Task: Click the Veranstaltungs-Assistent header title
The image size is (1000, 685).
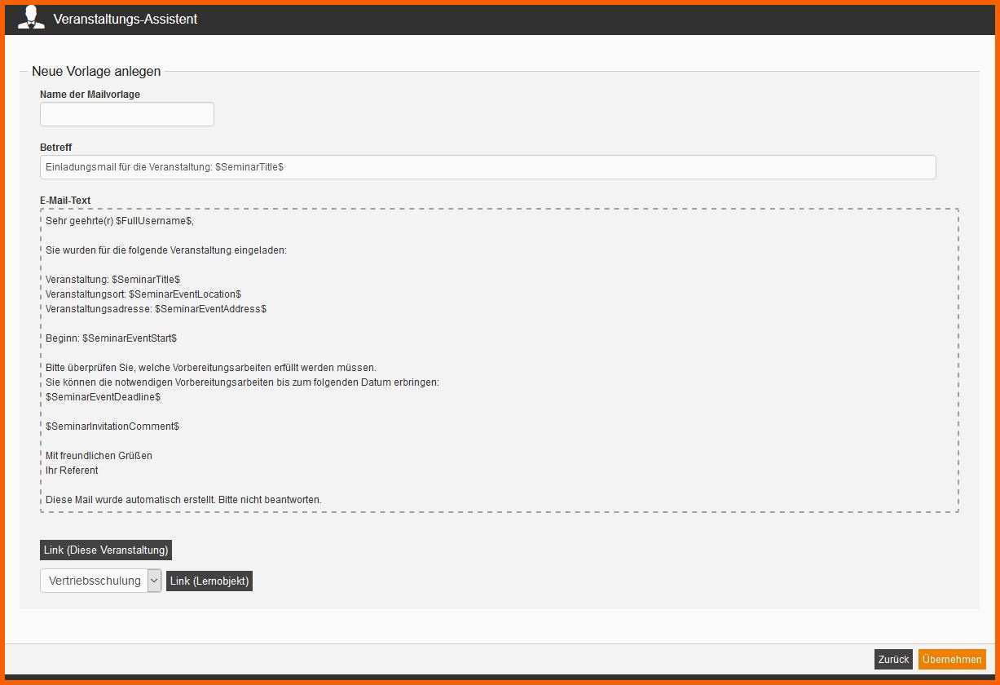Action: (126, 19)
